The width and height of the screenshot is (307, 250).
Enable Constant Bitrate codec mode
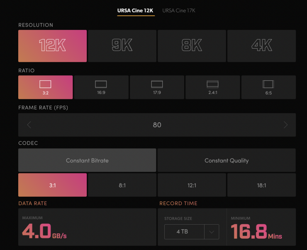coord(87,160)
